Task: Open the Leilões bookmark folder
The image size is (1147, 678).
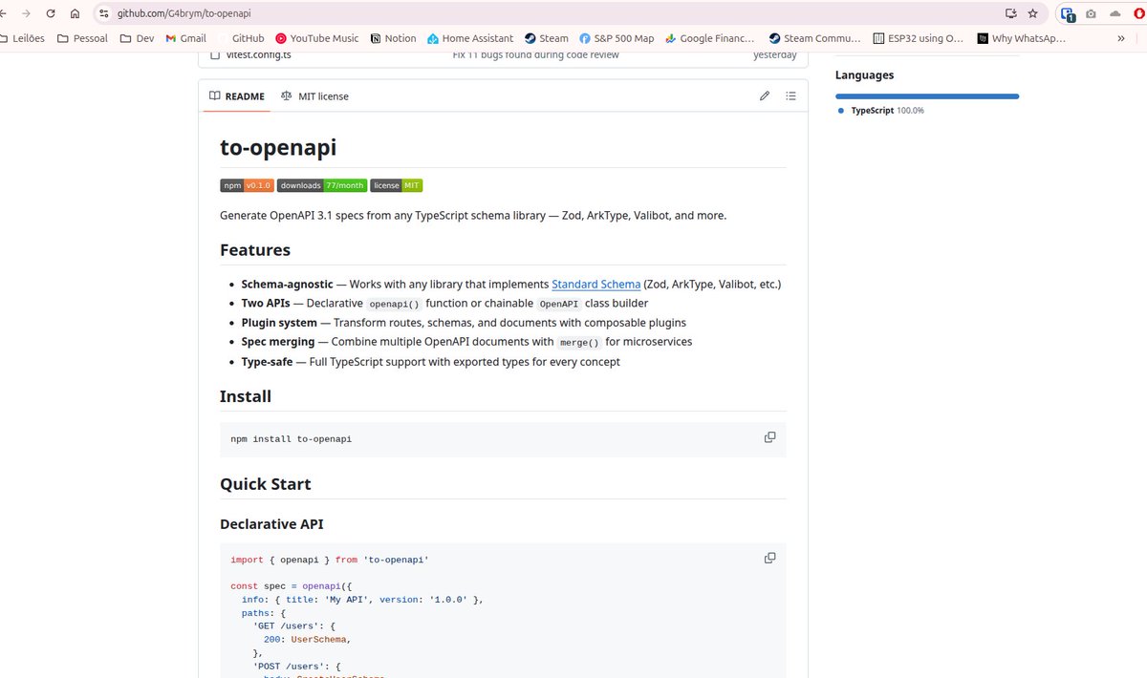Action: pyautogui.click(x=21, y=38)
